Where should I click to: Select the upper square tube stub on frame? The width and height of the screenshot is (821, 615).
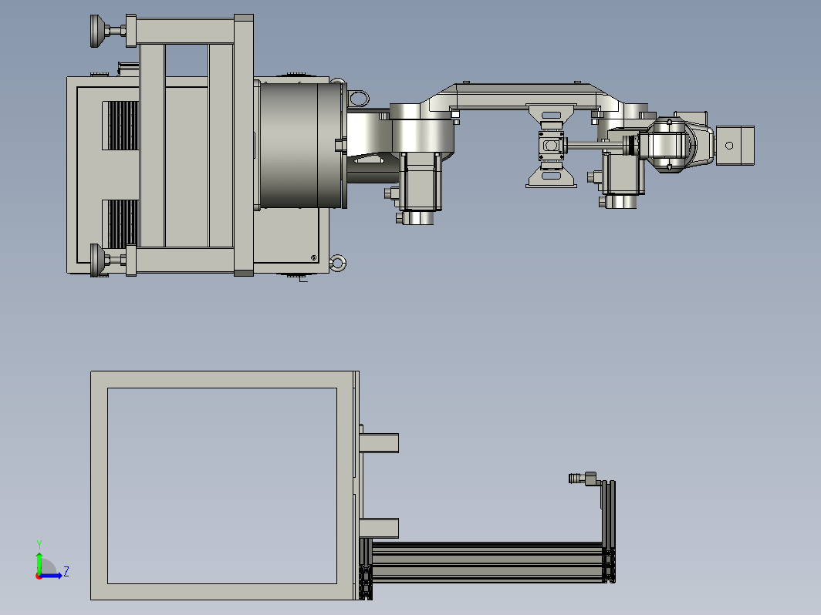[379, 443]
